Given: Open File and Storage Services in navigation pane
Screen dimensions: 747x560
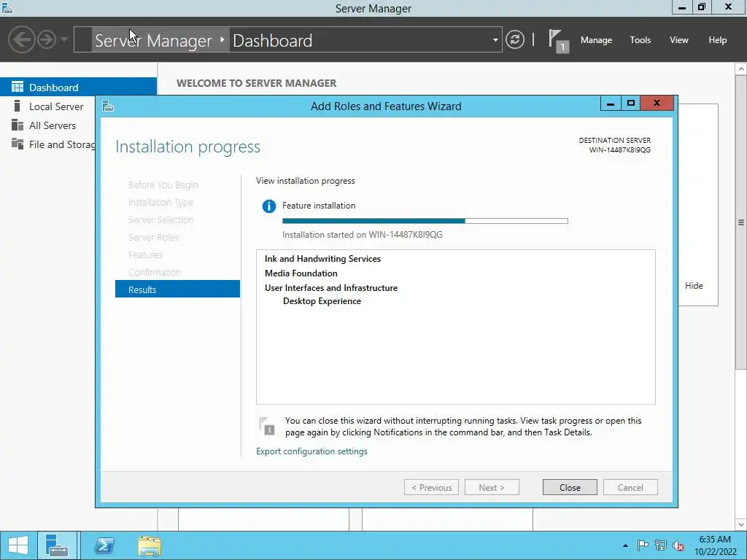Looking at the screenshot, I should point(62,144).
